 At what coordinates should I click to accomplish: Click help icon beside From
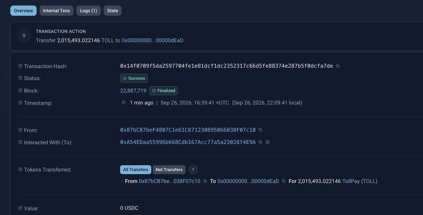[20, 130]
